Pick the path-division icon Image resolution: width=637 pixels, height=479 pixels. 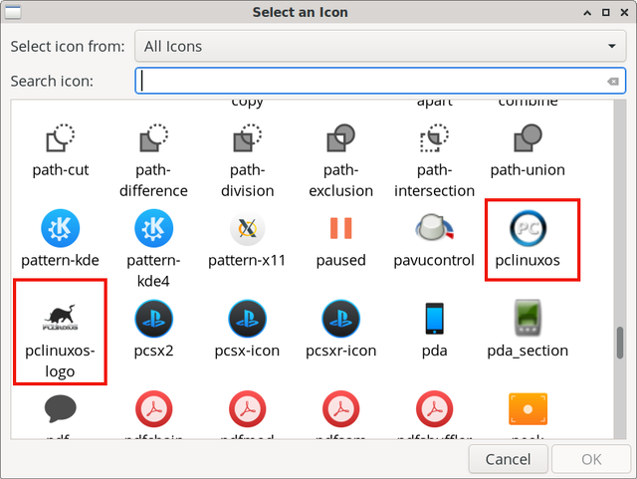247,138
